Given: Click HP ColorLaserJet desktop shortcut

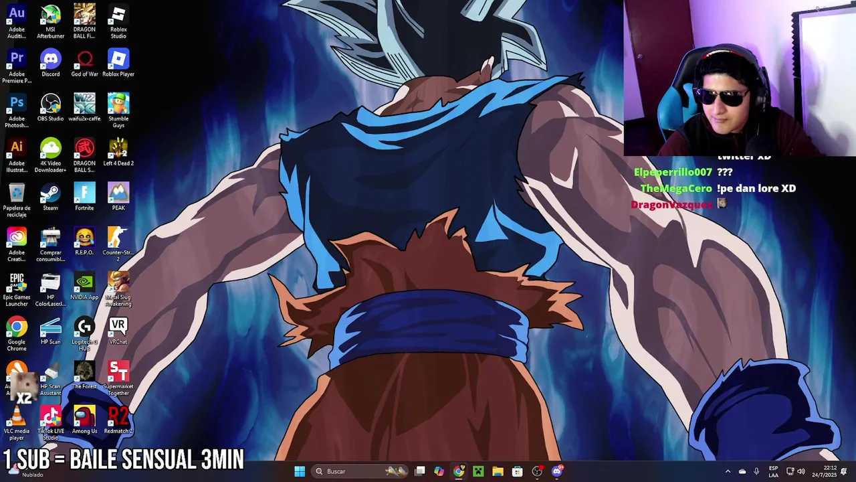Looking at the screenshot, I should (50, 290).
